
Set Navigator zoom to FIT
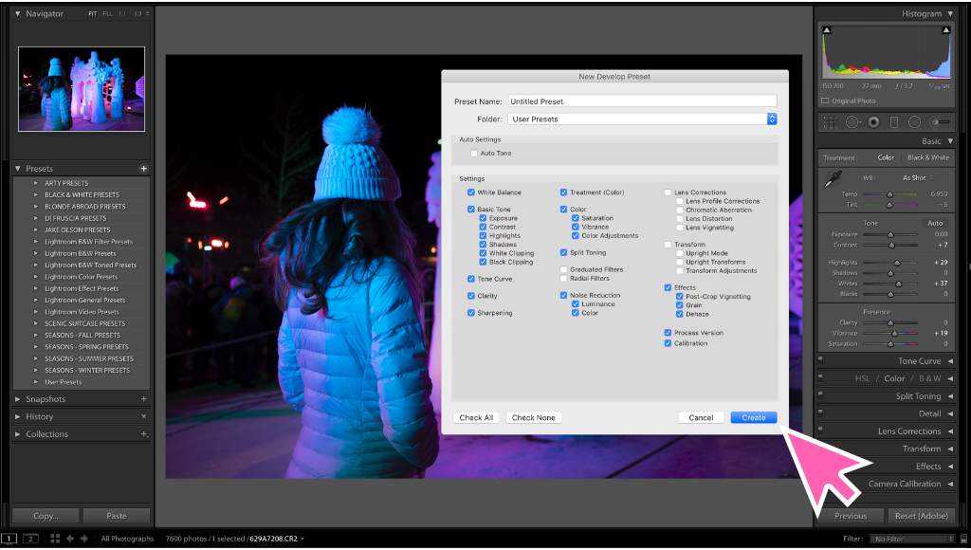[x=92, y=13]
